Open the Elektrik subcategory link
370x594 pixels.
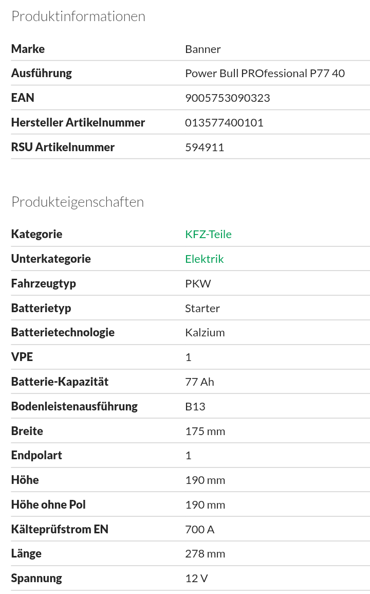coord(204,259)
